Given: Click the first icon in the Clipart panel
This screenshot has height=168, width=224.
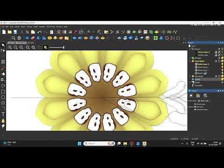Looking at the screenshot, I should [x=191, y=96].
